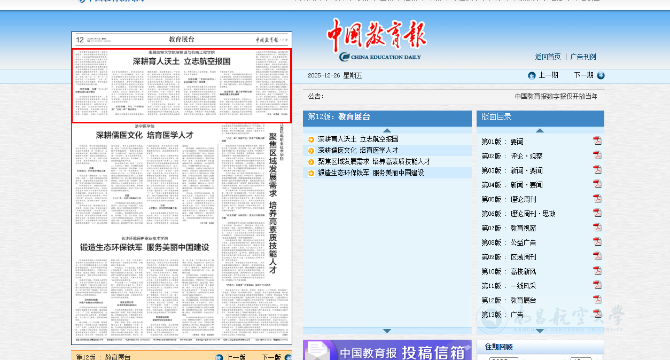Screen dimensions: 670x360
Task: Open article 深耕儒医文化 培育医学人才 in the article list
Action: 358,150
